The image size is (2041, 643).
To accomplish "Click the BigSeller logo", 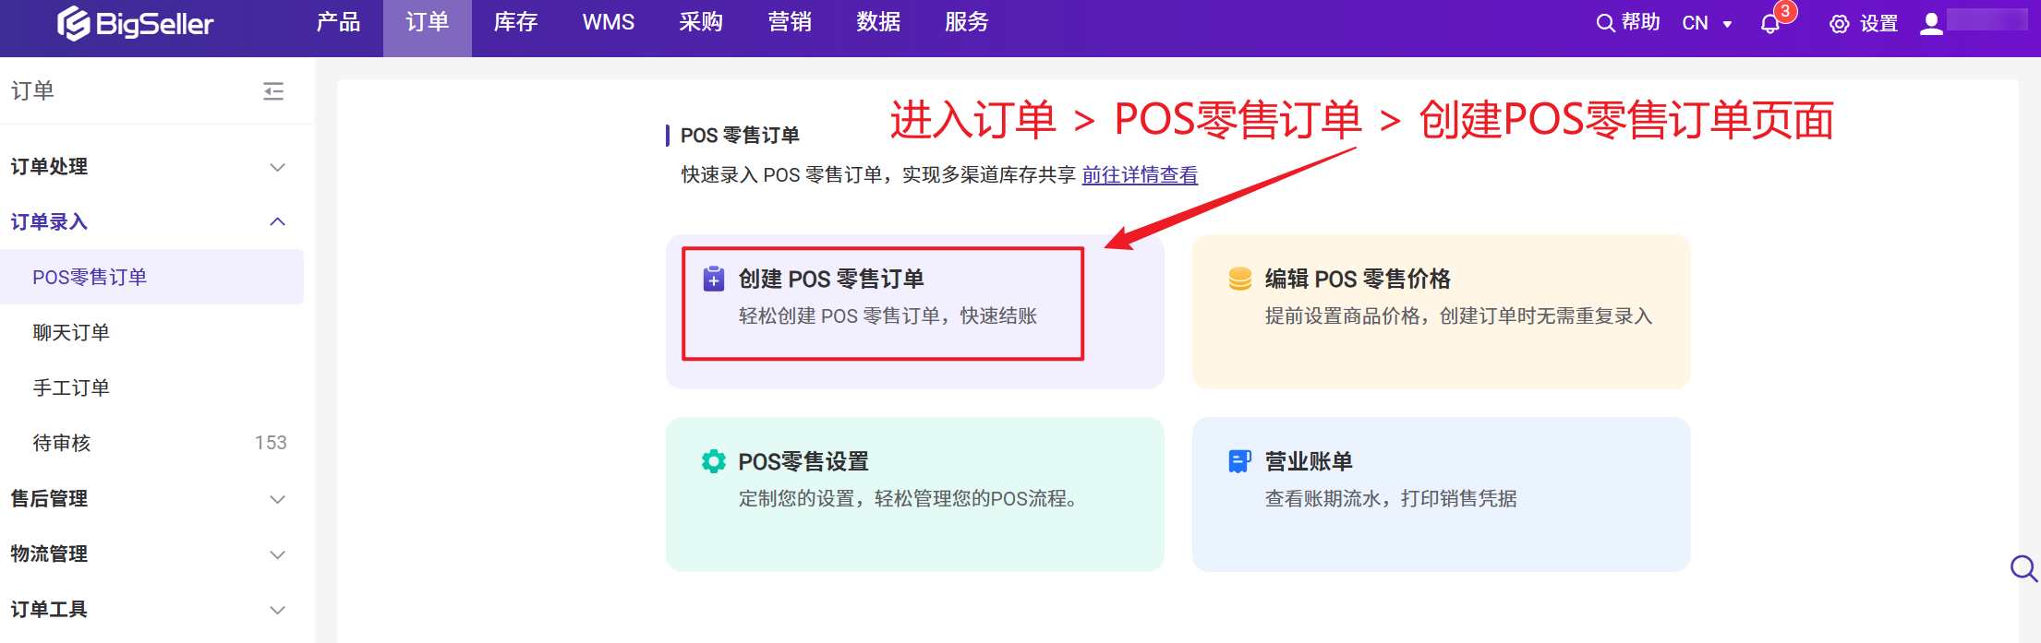I will [136, 23].
